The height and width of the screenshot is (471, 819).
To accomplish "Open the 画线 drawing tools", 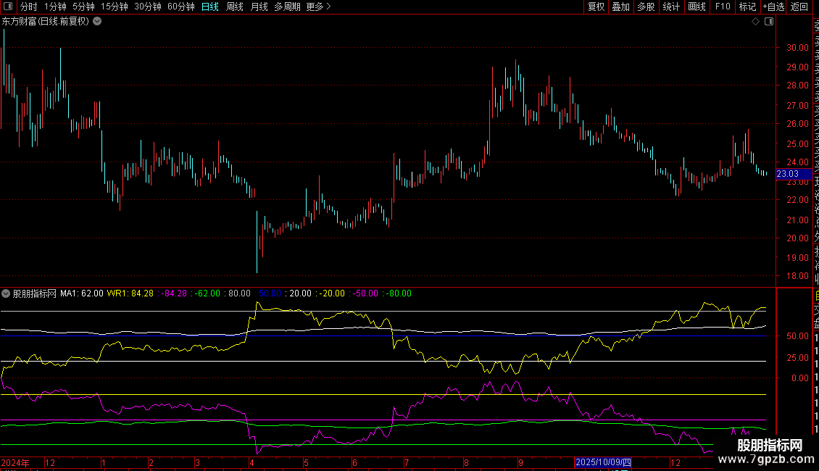I will click(697, 7).
